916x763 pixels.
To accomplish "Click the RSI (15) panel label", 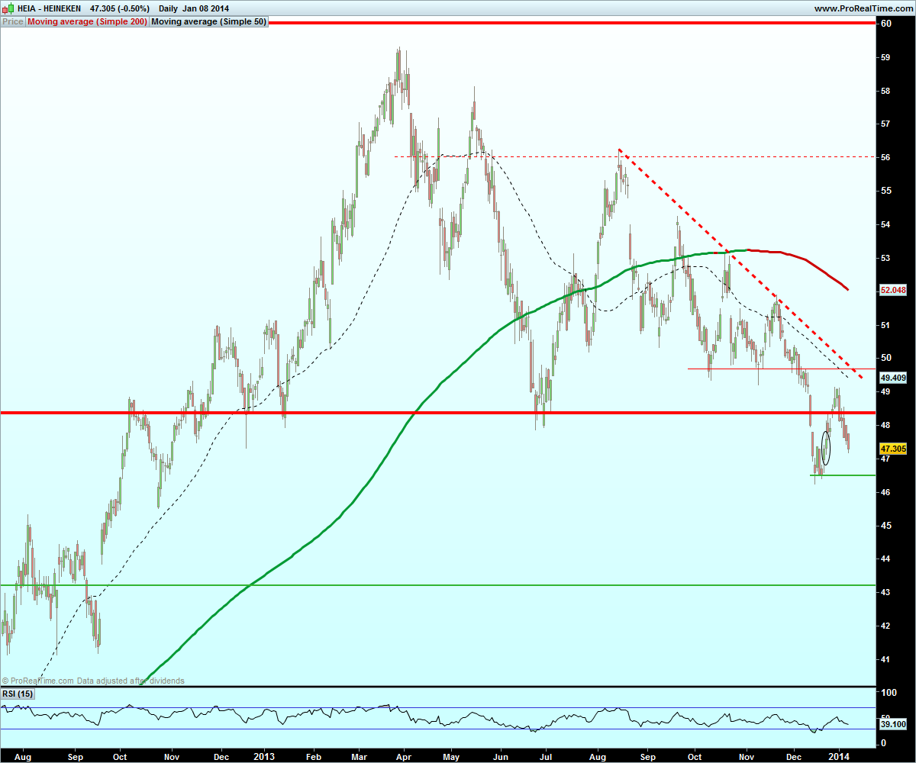I will pos(18,694).
